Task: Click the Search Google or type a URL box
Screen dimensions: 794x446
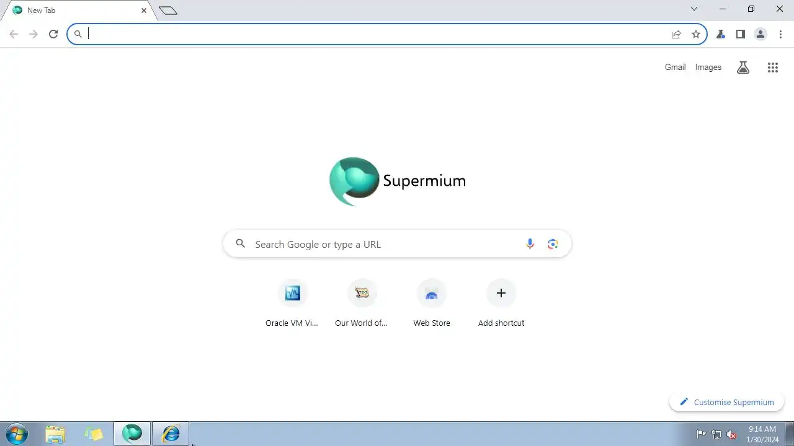Action: (x=397, y=244)
